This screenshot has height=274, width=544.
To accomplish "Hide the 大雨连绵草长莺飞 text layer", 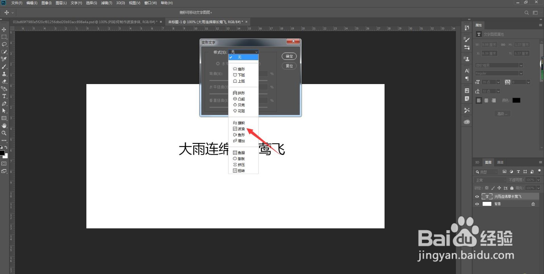I will click(x=477, y=197).
